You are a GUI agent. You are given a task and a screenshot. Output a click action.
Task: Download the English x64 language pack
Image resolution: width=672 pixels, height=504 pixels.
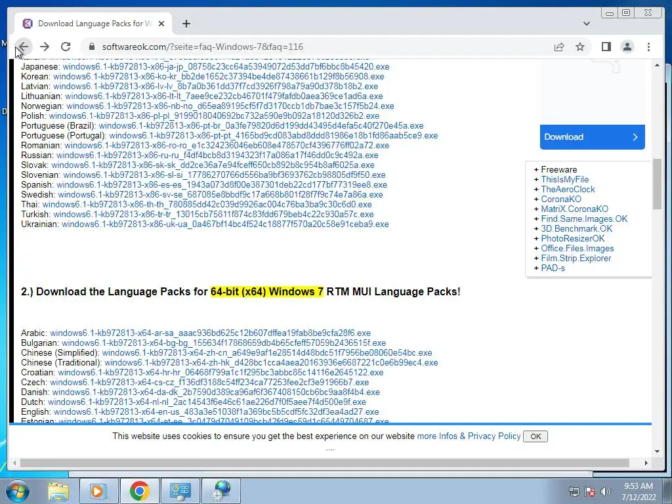tap(216, 412)
